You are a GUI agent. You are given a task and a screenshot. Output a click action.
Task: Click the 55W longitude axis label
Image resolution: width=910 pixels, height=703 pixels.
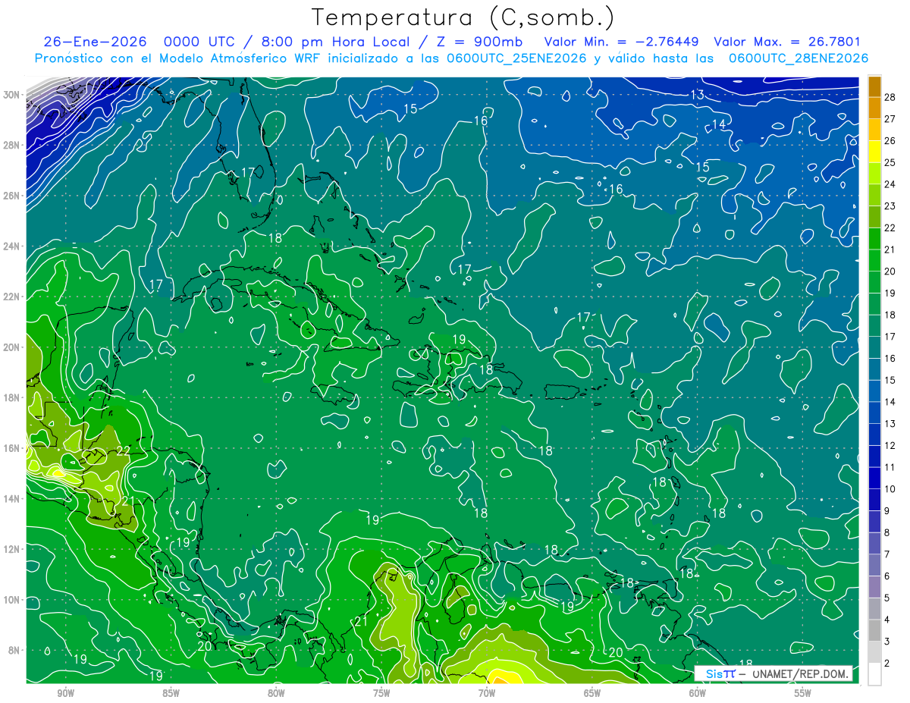803,693
